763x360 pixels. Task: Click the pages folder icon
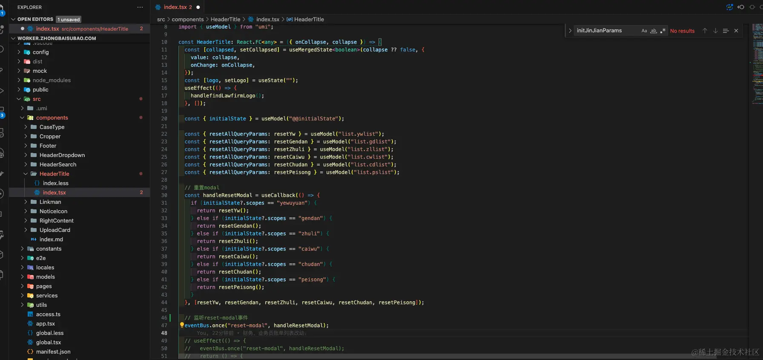[x=31, y=286]
